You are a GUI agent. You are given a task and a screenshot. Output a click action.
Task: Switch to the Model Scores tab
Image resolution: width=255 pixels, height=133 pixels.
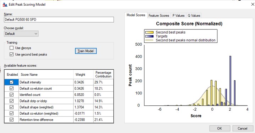pyautogui.click(x=136, y=15)
